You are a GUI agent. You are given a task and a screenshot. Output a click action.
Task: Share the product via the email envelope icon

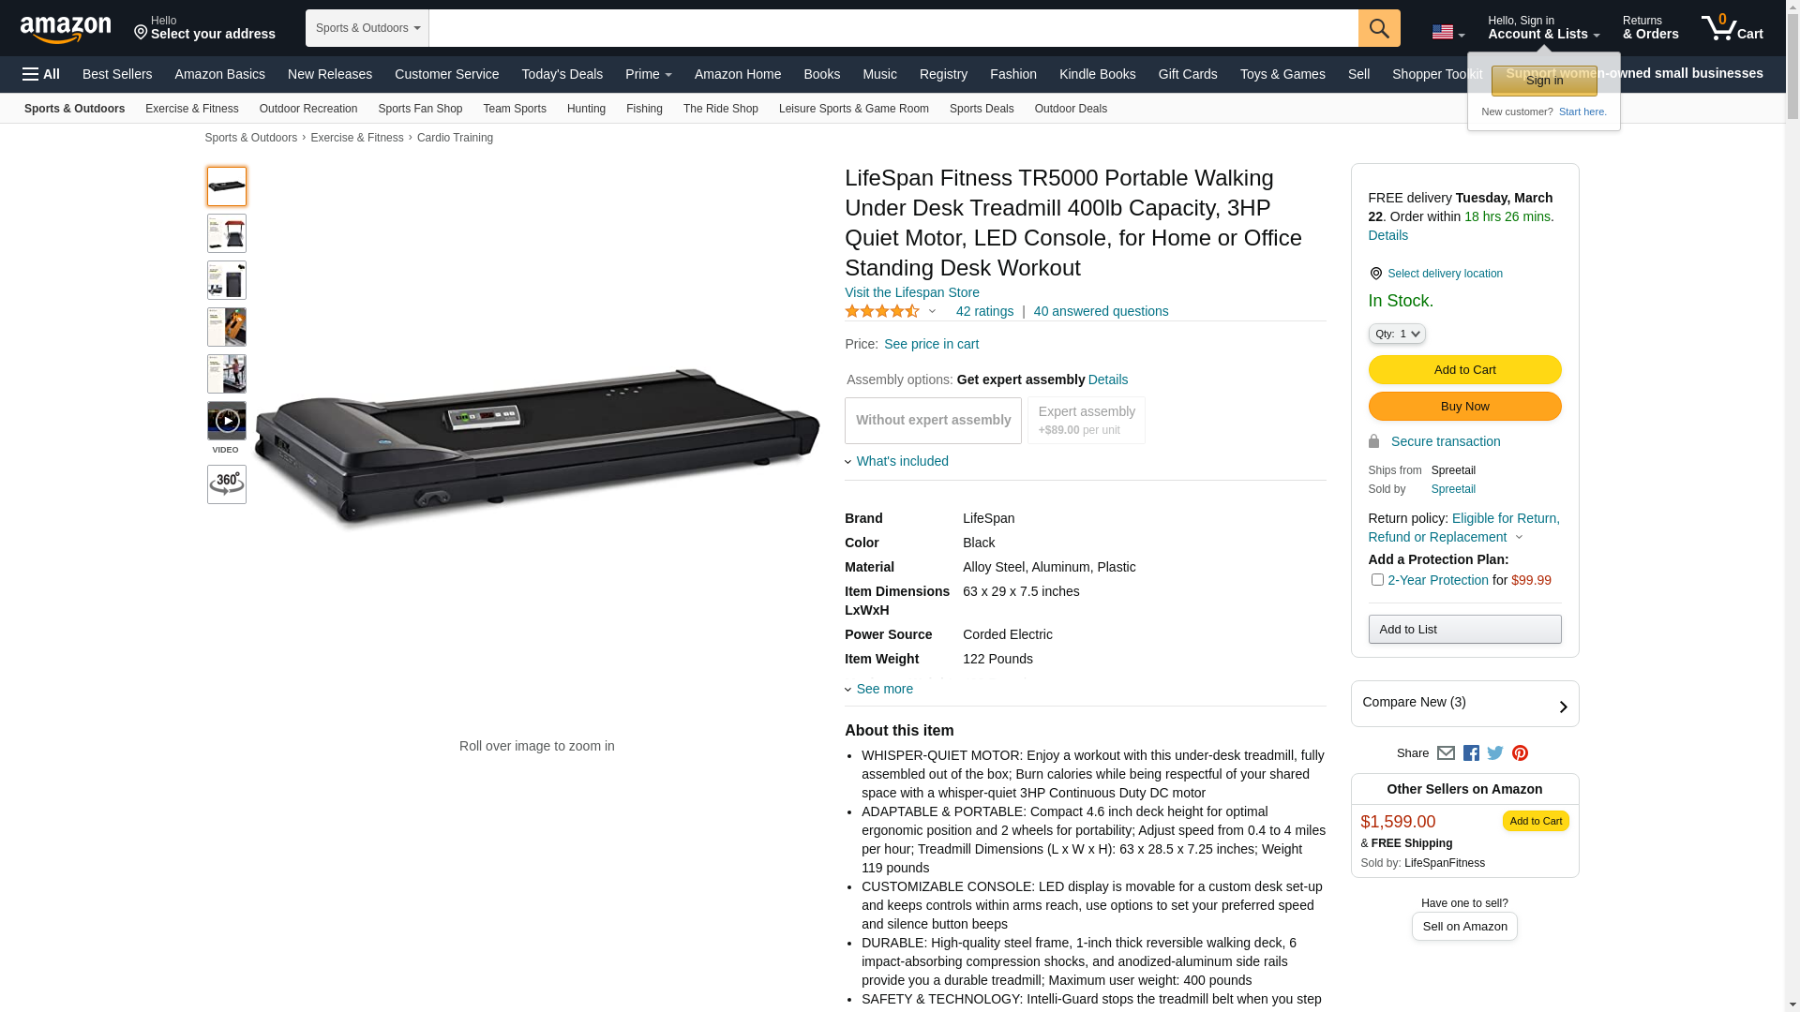point(1446,753)
